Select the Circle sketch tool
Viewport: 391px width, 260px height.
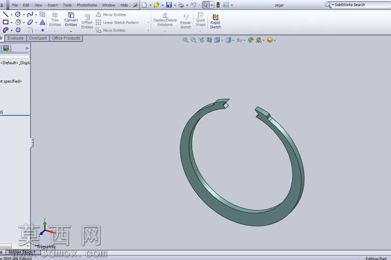[x=18, y=14]
